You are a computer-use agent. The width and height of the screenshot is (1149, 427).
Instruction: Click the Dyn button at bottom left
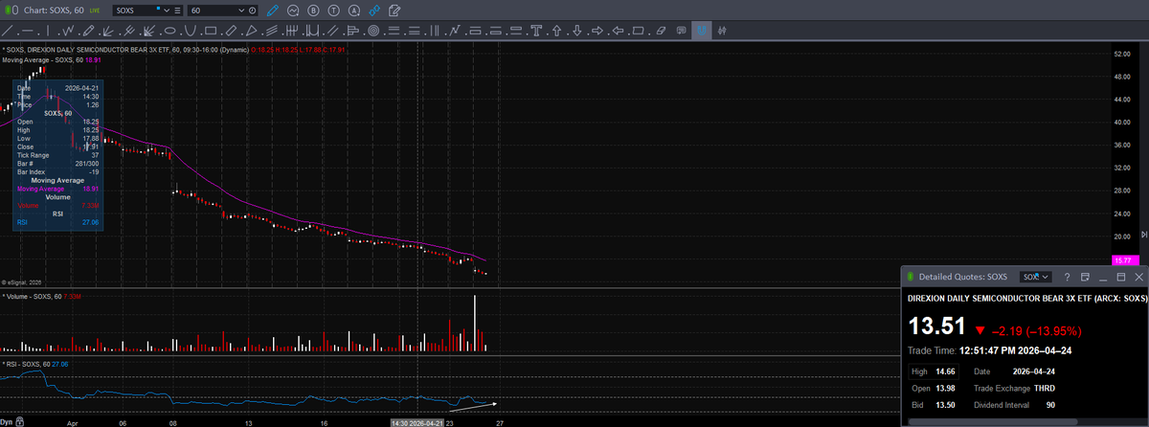[6, 421]
